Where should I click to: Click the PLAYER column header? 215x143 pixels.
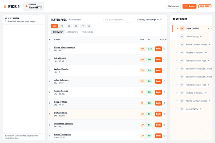[x=57, y=40]
